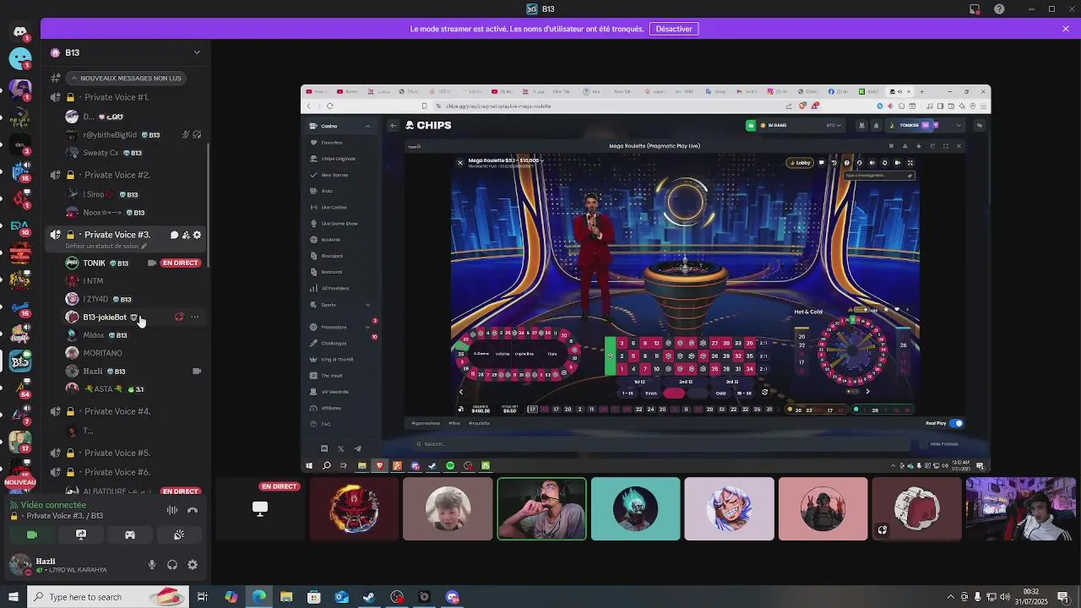Open Discord direct messages home icon

click(20, 31)
